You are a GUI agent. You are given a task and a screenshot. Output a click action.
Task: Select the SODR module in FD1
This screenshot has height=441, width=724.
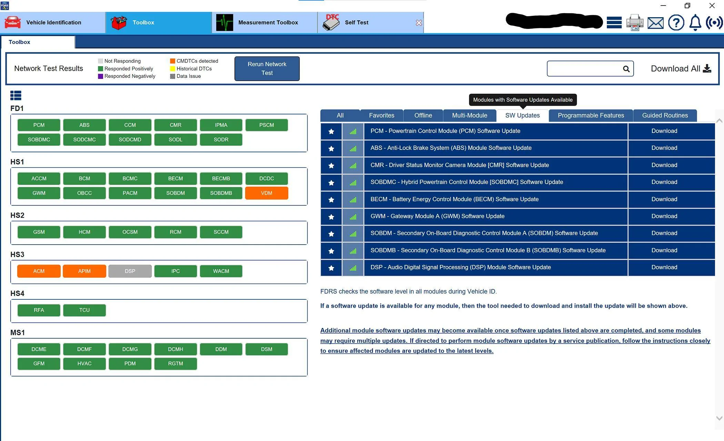(x=221, y=140)
